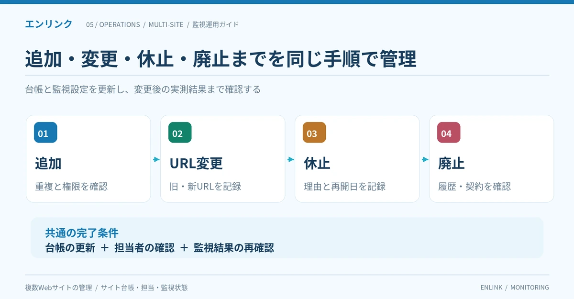
Task: Click the slide title 追加・変更・休止・廃止までを同じ手順で管理
Action: 221,59
